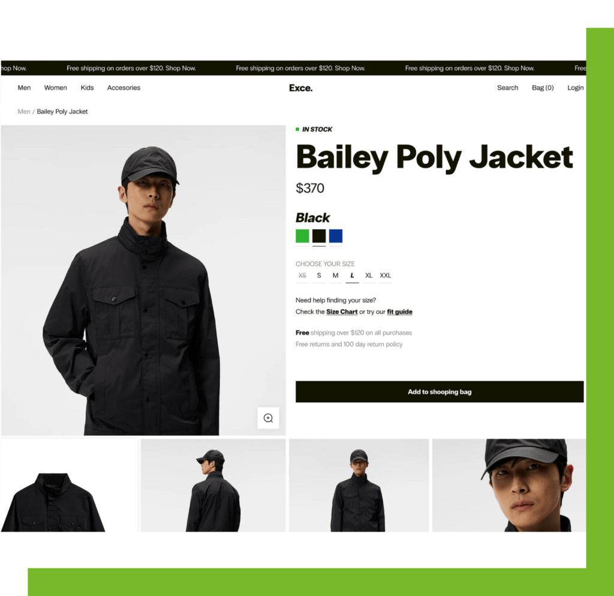Open Accesories navigation link
The image size is (614, 596).
tap(124, 88)
